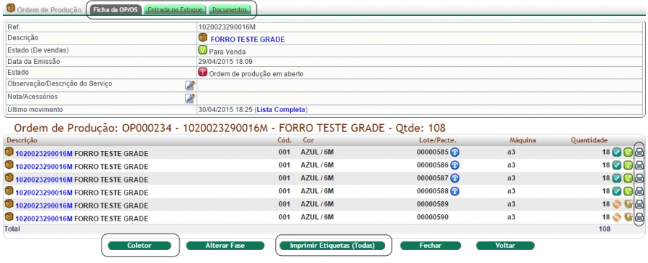Click Imprimir Etiquetas (Todas) button
Screen dimensions: 648x263
[332, 246]
